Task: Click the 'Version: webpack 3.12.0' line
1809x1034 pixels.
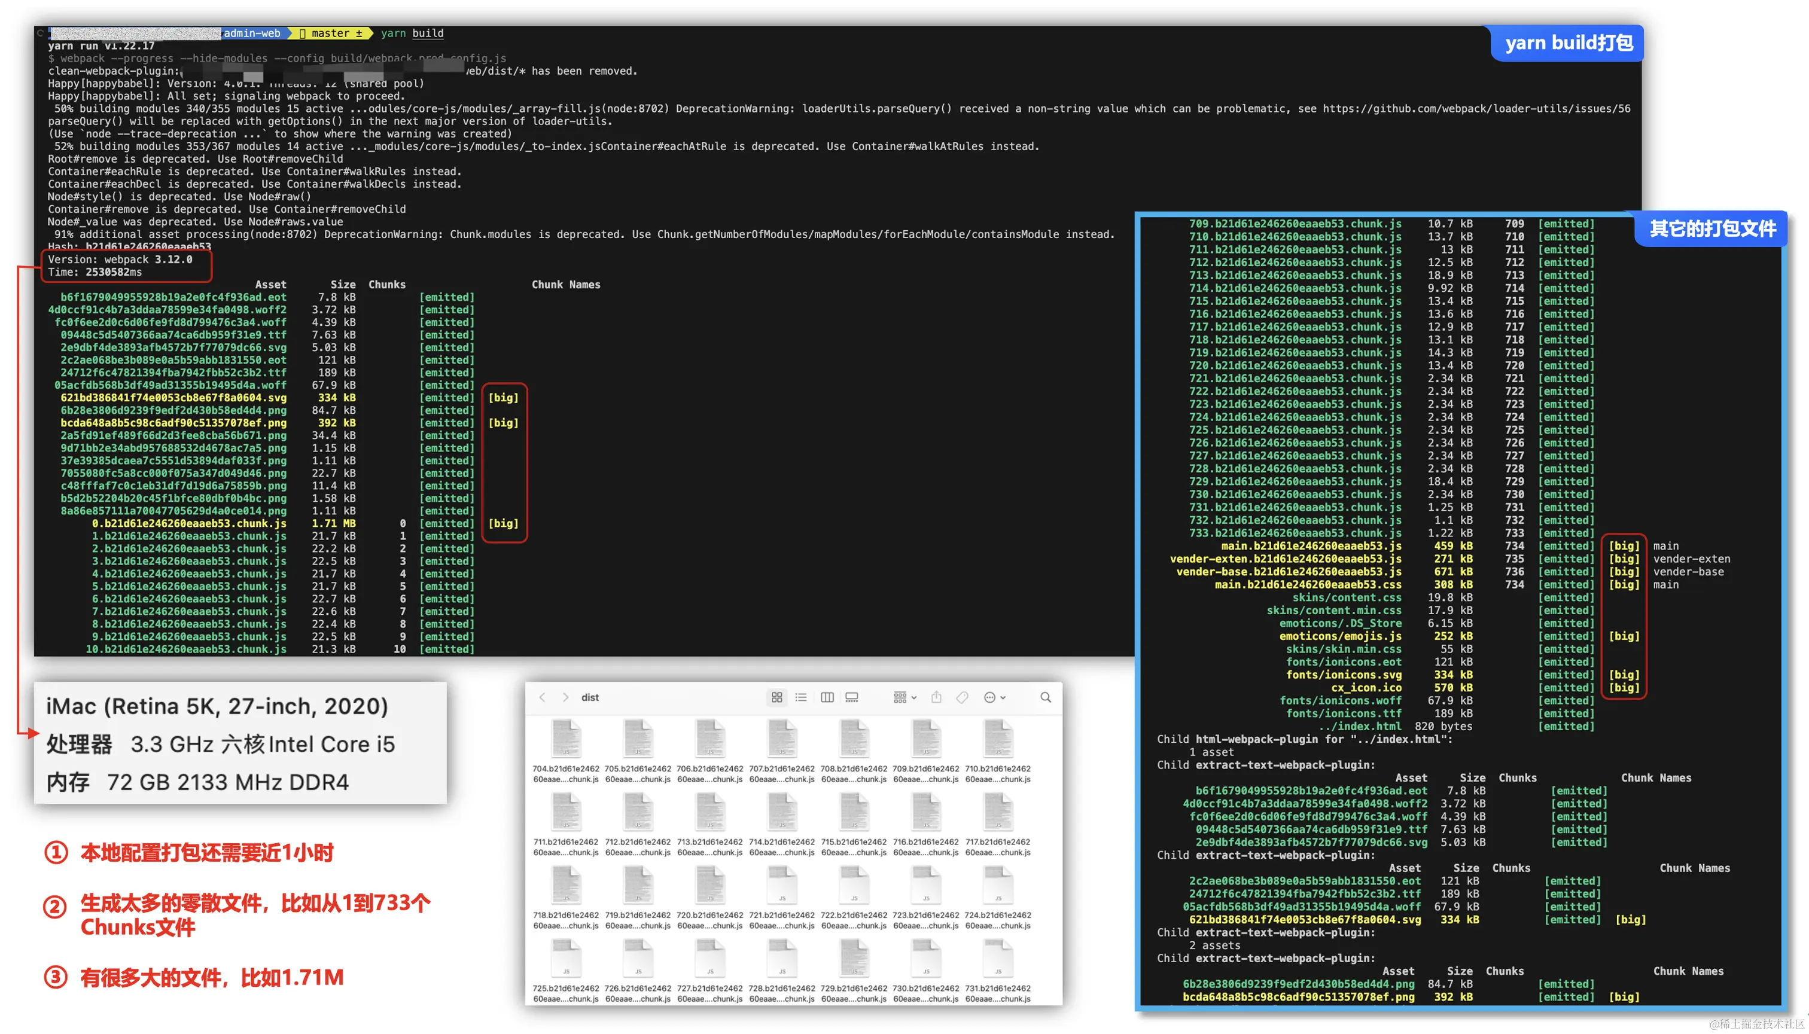Action: click(x=120, y=260)
